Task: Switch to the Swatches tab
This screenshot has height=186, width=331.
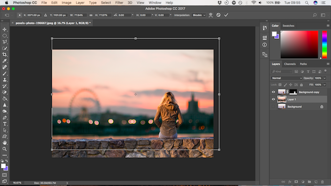Action: [x=289, y=26]
